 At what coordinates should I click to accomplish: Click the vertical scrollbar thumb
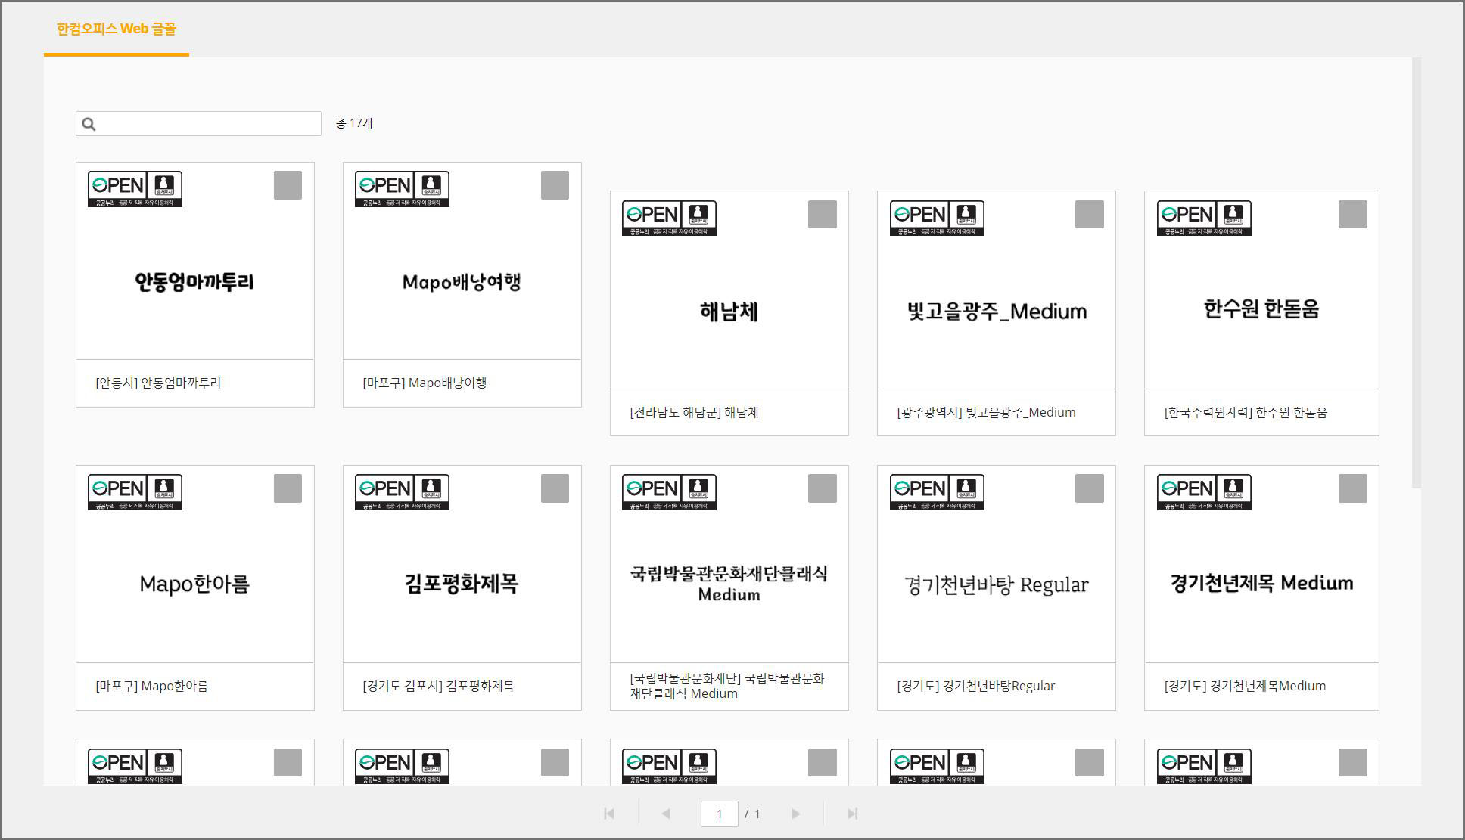1416,272
